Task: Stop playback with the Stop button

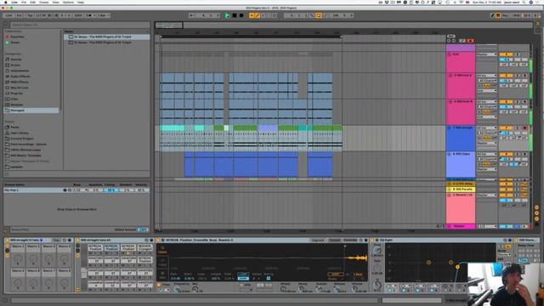Action: 235,15
